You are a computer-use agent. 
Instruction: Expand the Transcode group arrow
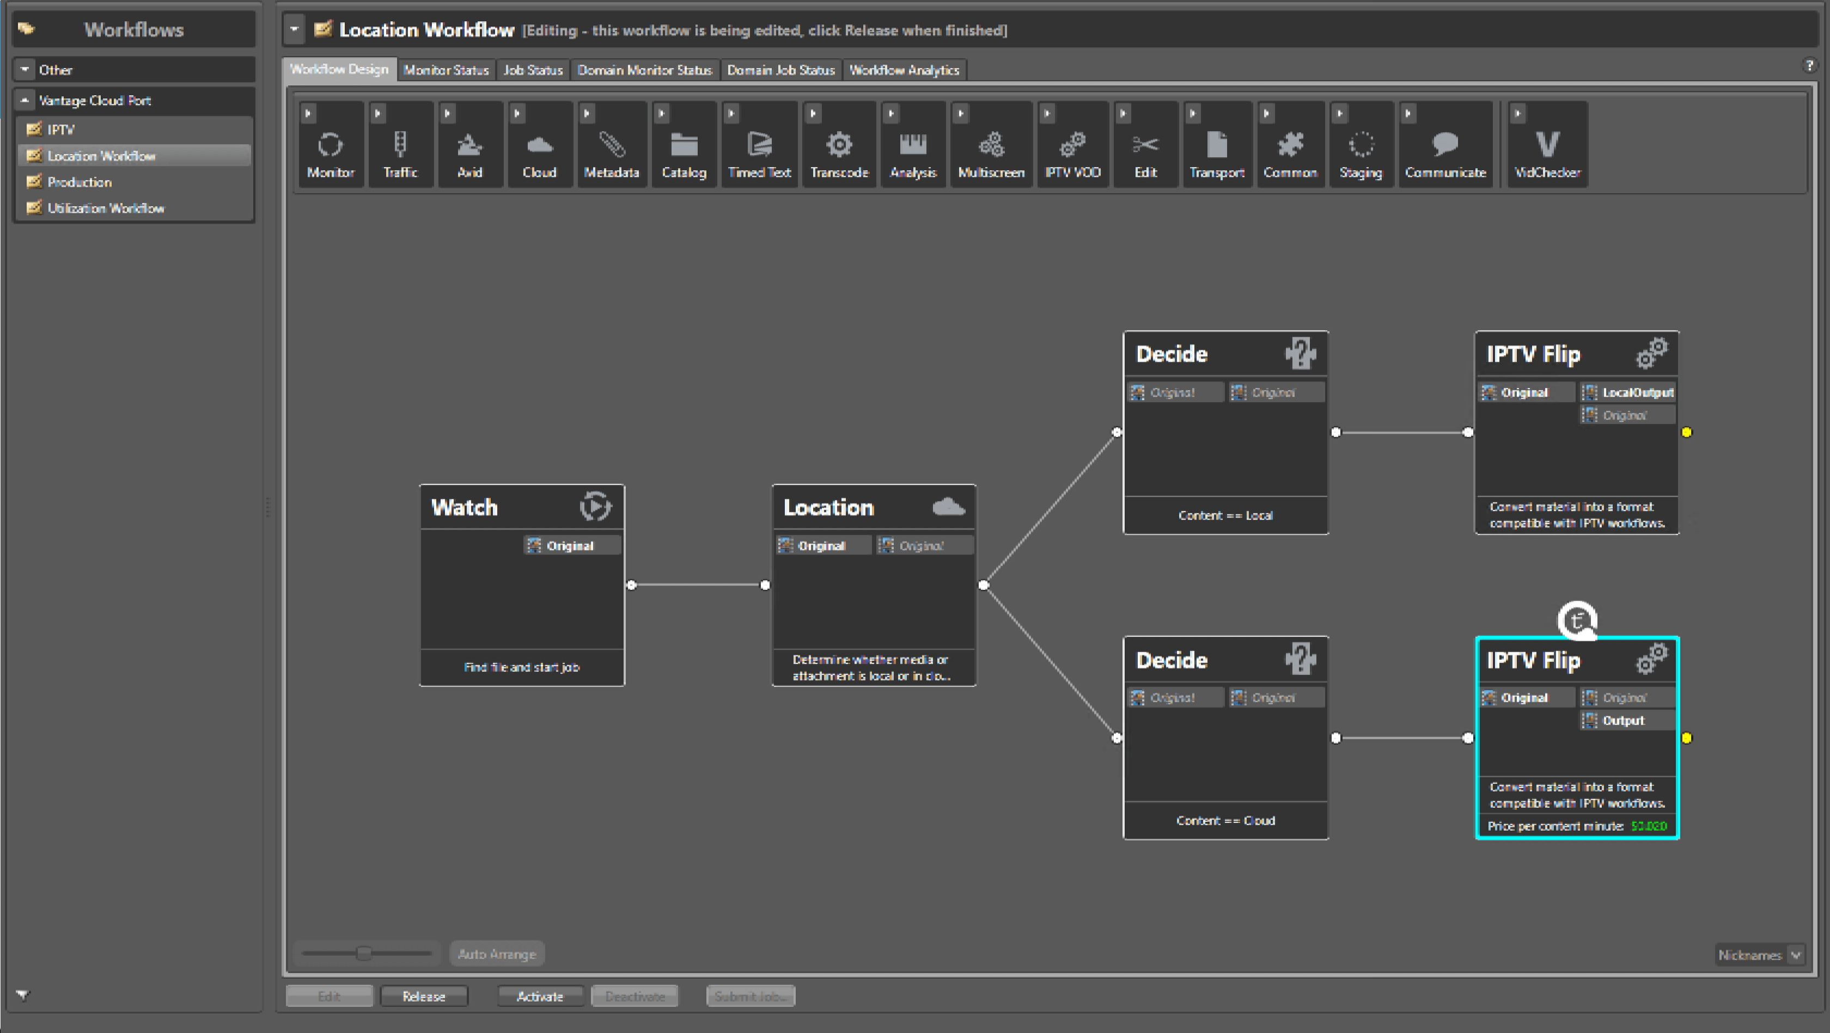tap(813, 113)
